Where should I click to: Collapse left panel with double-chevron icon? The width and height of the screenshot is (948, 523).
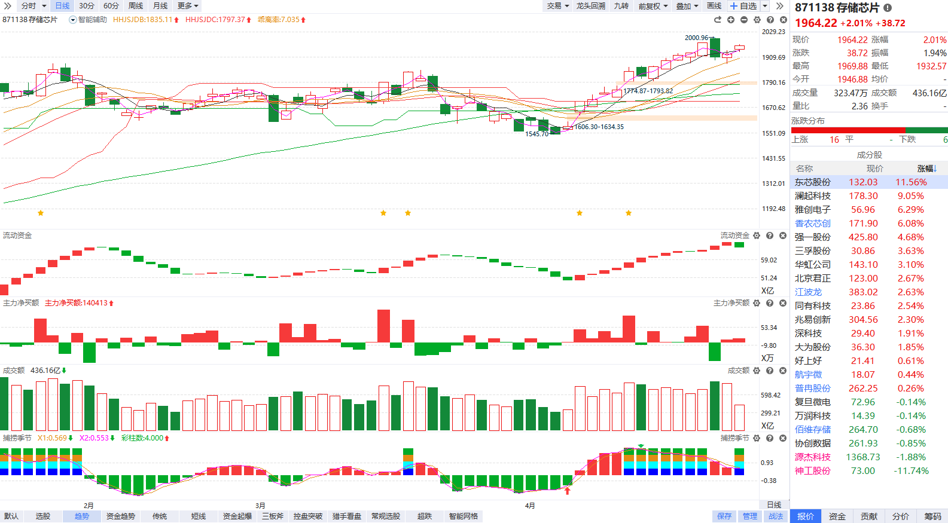8,6
